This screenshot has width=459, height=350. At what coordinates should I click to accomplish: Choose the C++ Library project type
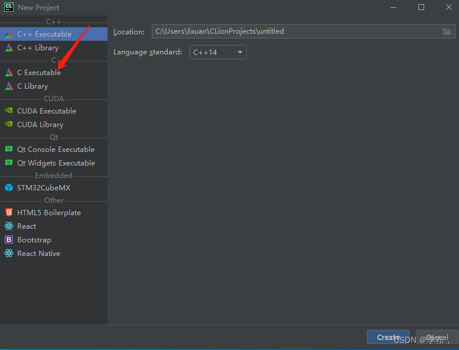54,47
